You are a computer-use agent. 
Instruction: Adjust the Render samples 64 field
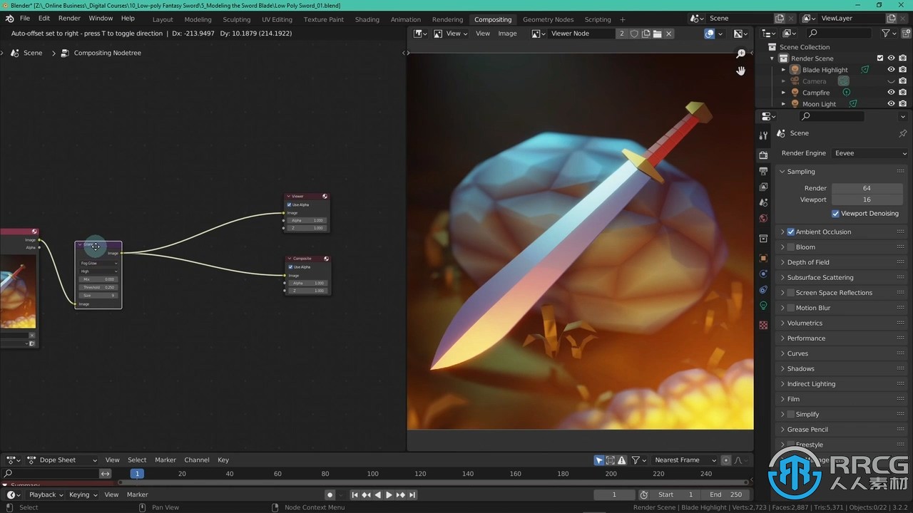pyautogui.click(x=867, y=188)
